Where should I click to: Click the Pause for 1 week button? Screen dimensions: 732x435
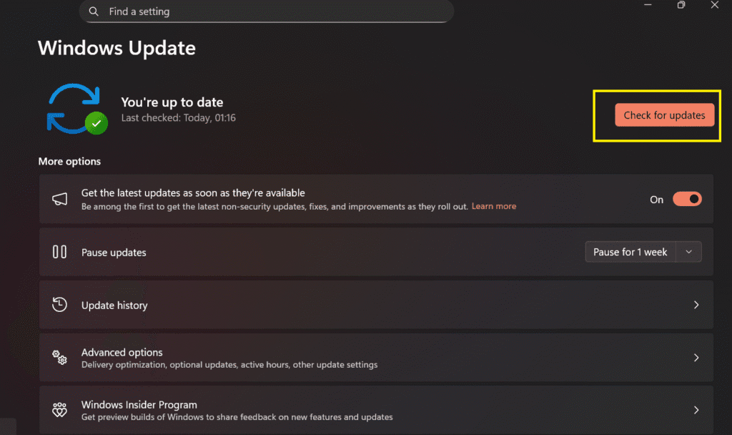click(x=630, y=252)
